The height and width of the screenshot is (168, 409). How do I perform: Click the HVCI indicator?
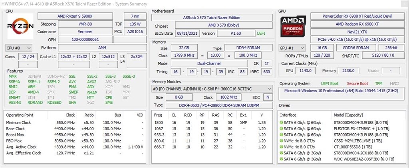tap(394, 84)
